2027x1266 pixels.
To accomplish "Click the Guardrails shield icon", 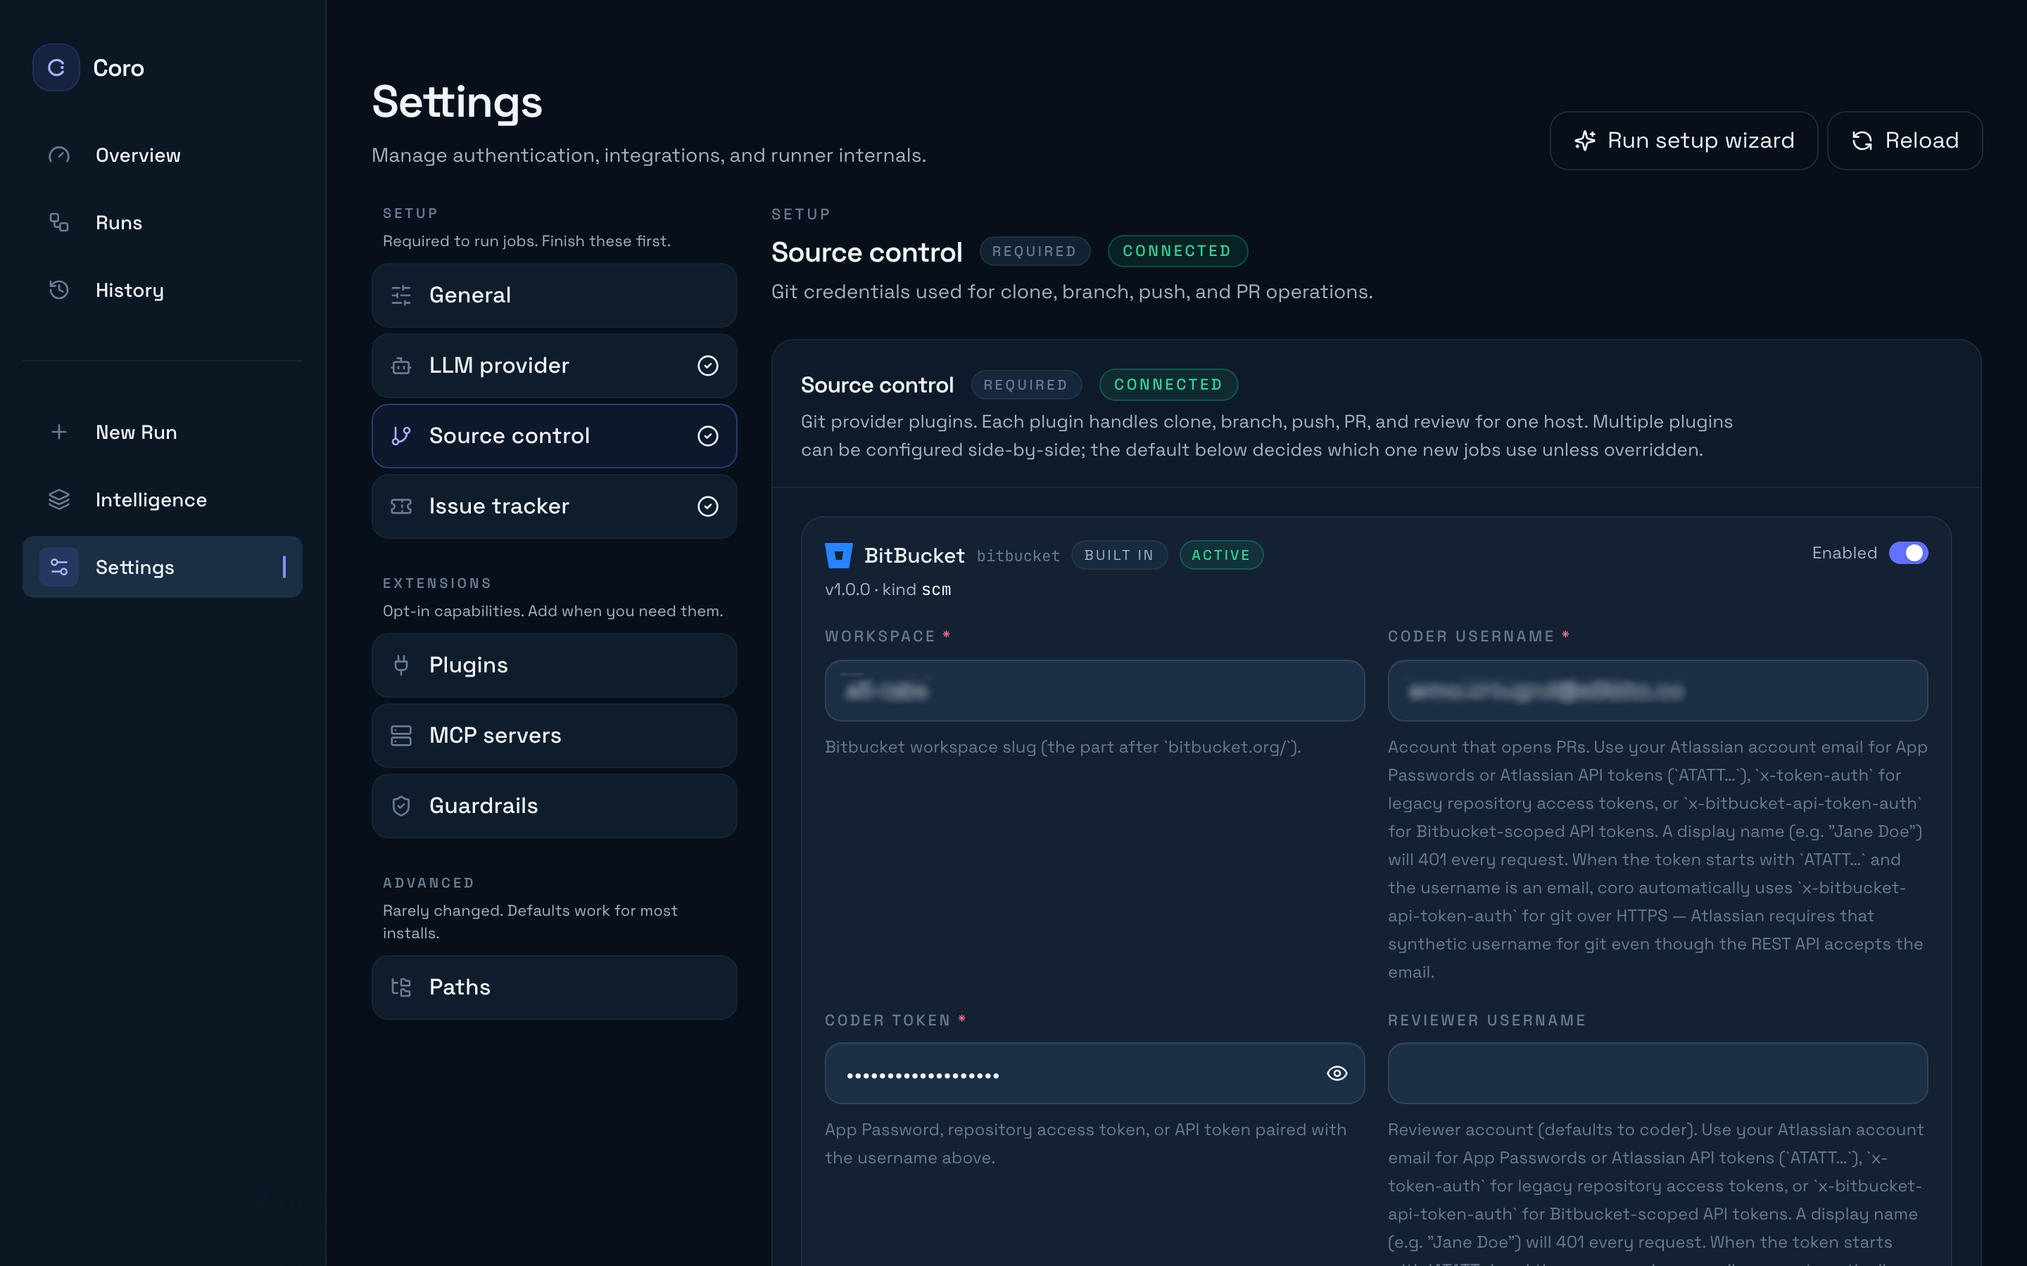I will (x=401, y=806).
